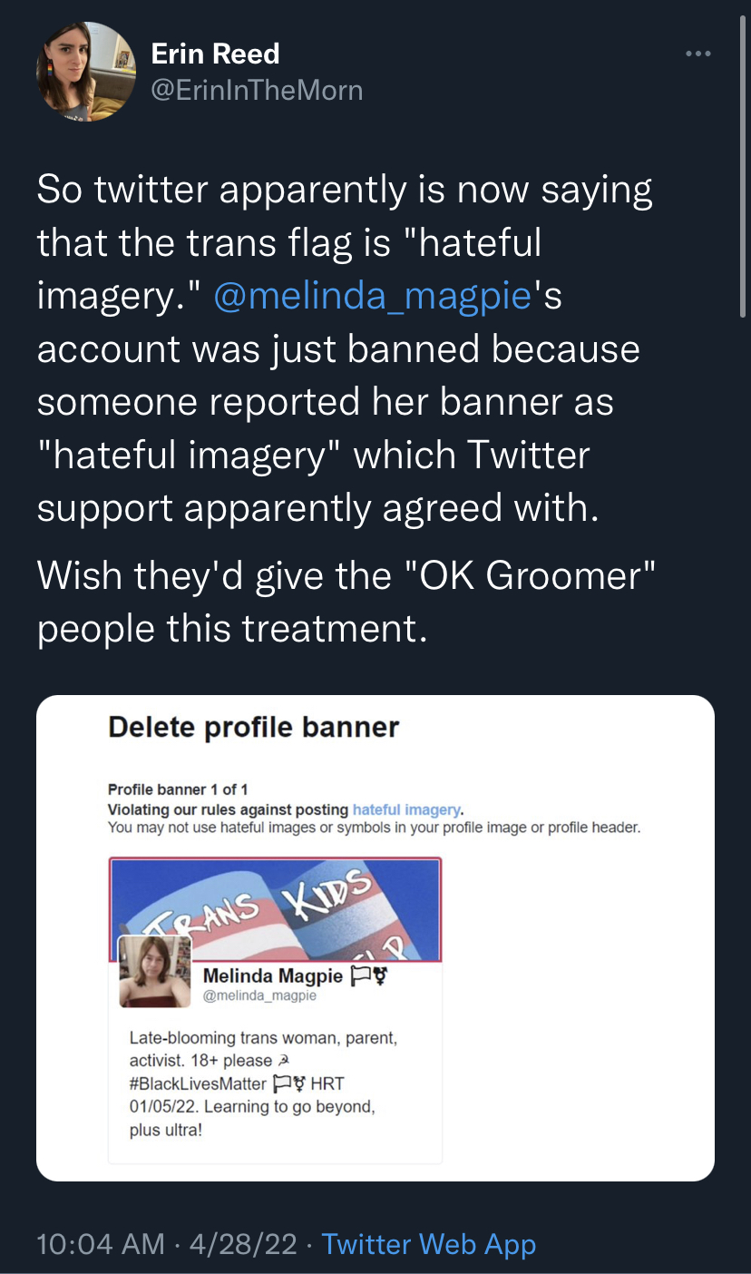Click the scrollbar on the right edge
Viewport: 751px width, 1274px height.
coord(744,181)
